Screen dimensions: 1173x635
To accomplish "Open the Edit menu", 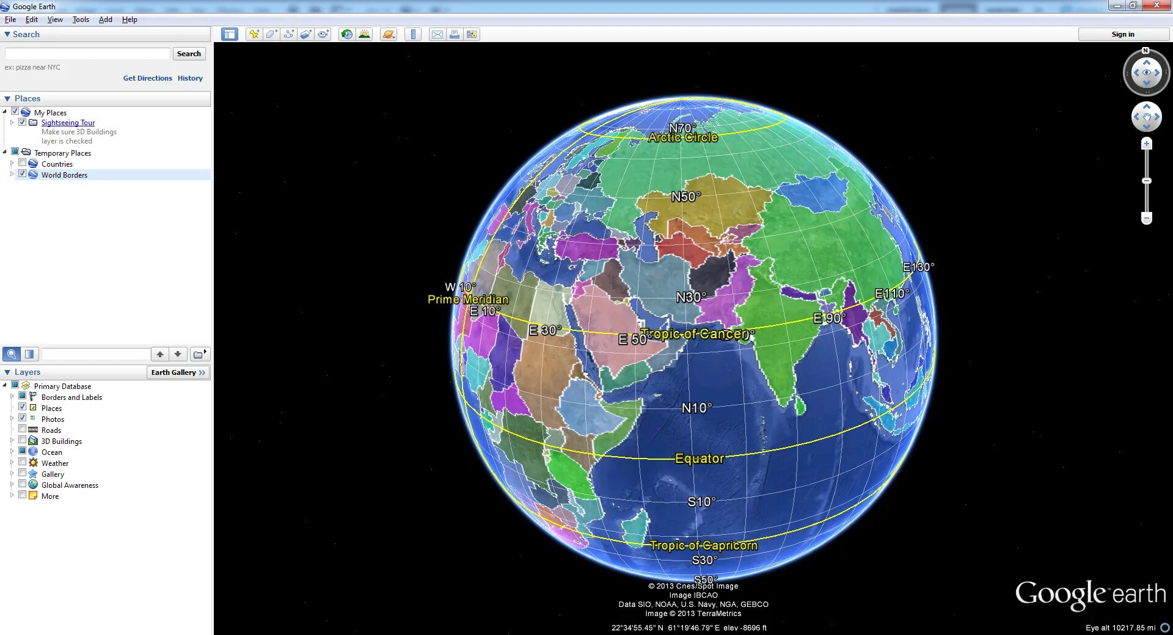I will 32,20.
